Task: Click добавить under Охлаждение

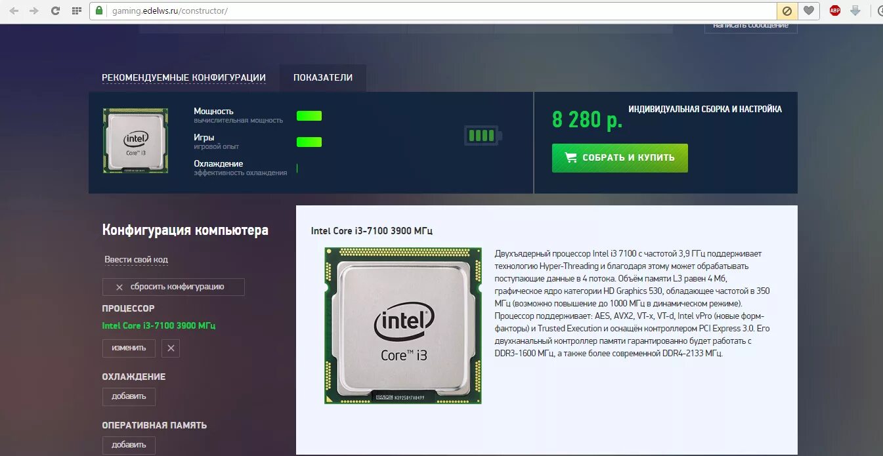Action: tap(129, 397)
